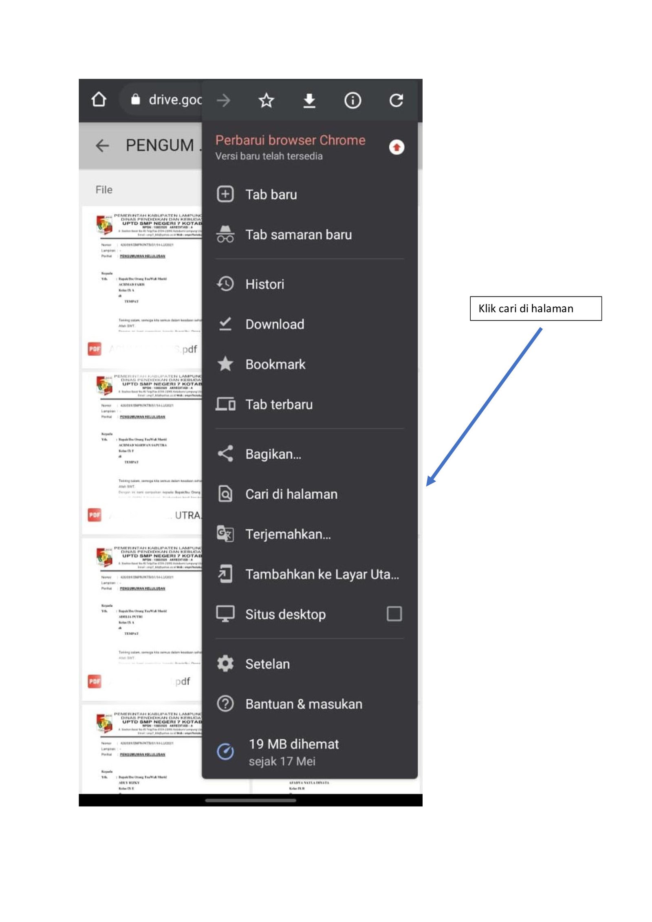652x922 pixels.
Task: Tap the red Chrome update arrow icon
Action: [396, 147]
